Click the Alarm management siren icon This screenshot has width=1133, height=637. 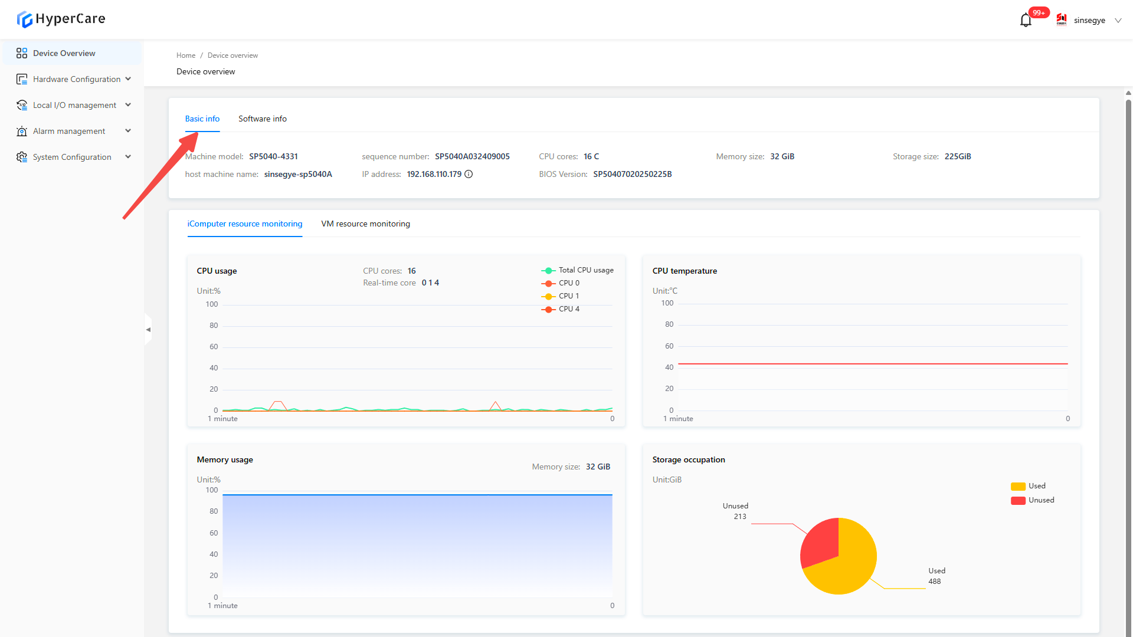pyautogui.click(x=22, y=131)
